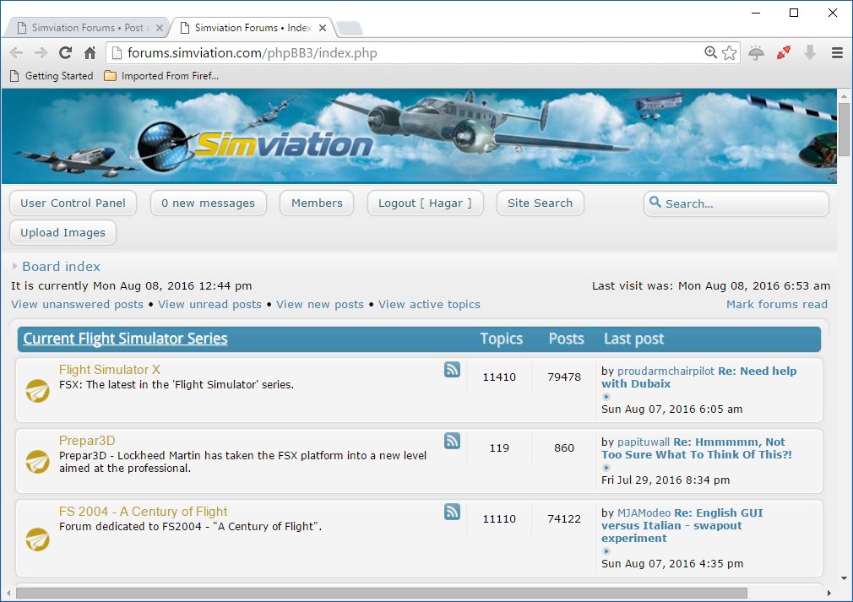Click Logout [ Hagar ]
This screenshot has width=853, height=602.
pyautogui.click(x=426, y=203)
